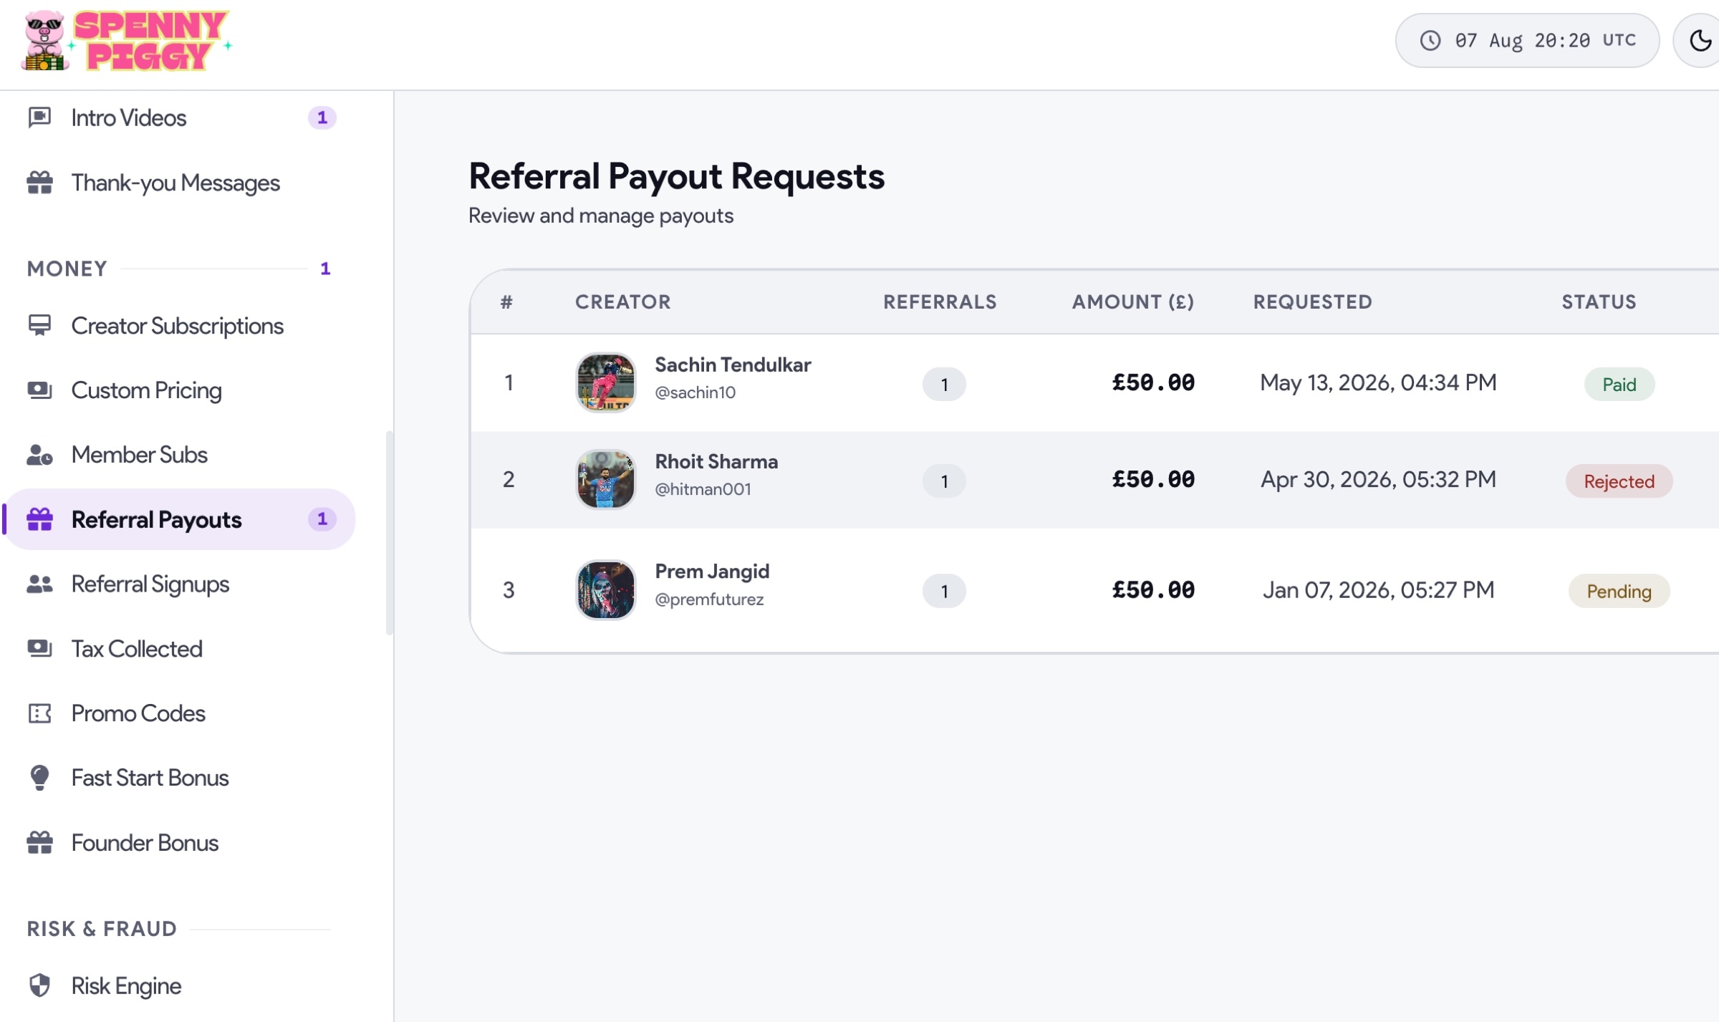Image resolution: width=1719 pixels, height=1022 pixels.
Task: Click the Spenny Piggy logo
Action: (127, 41)
